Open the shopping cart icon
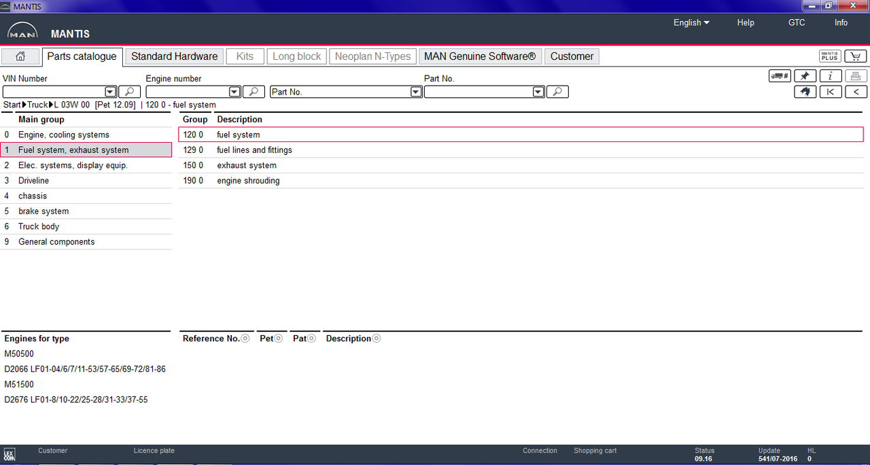This screenshot has width=870, height=465. (856, 56)
